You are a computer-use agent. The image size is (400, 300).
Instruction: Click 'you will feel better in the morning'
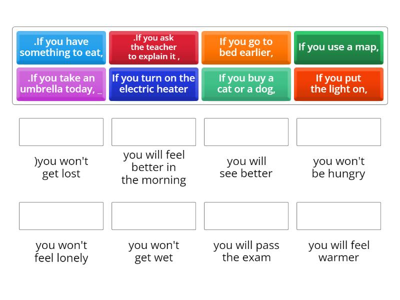click(x=153, y=167)
